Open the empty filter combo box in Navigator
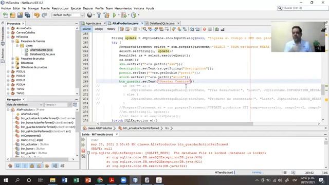This screenshot has width=329, height=185. 58,104
